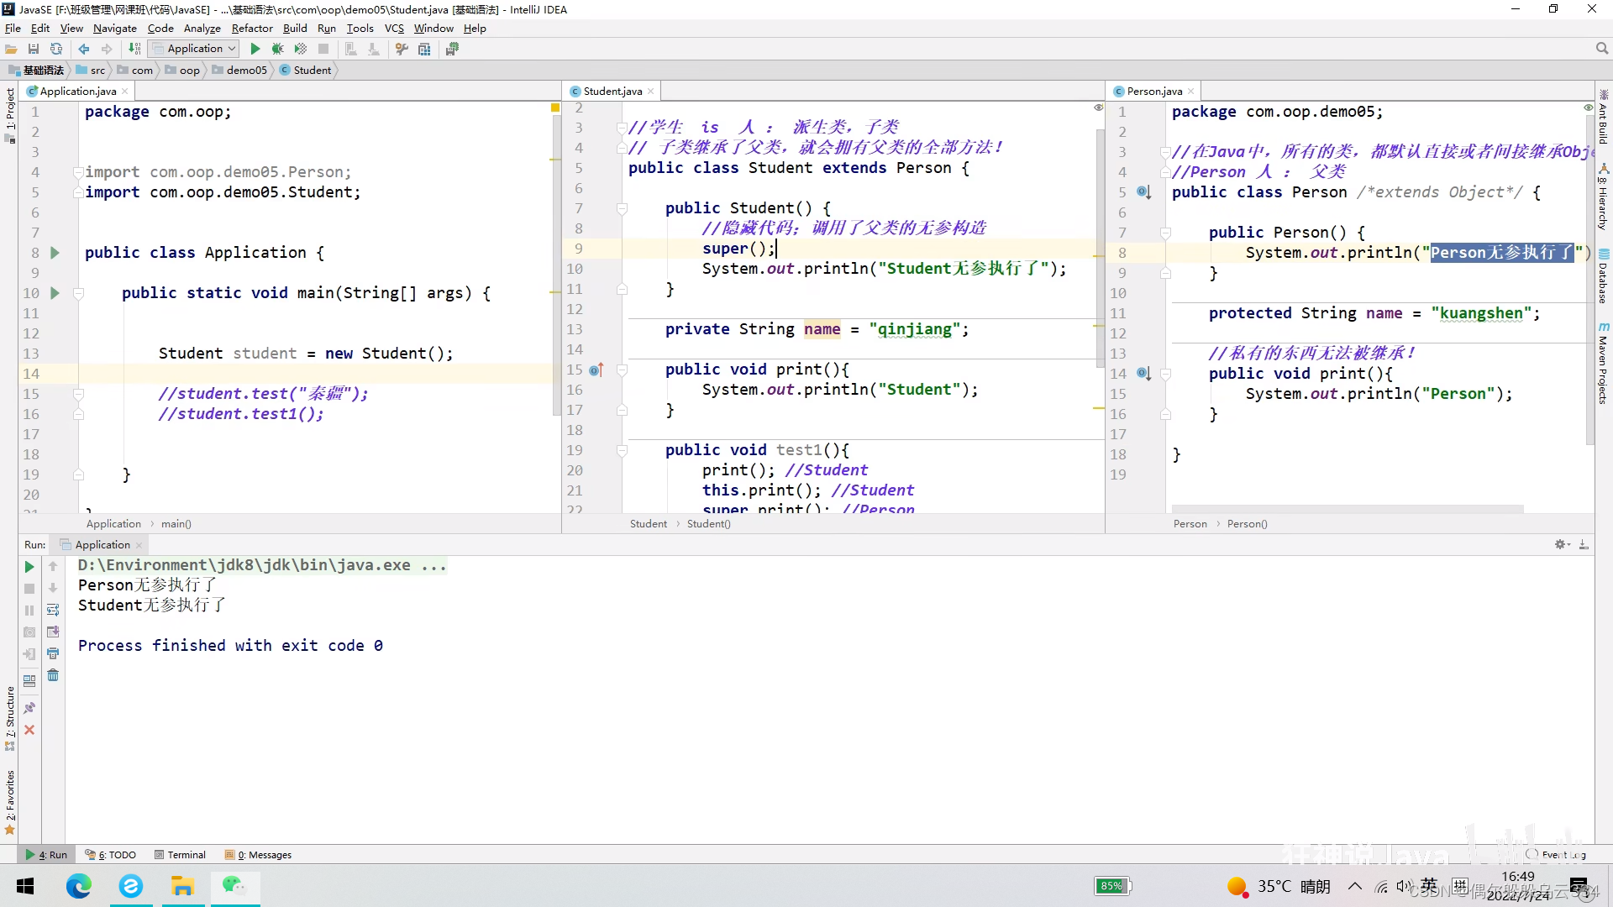
Task: Open the Refactor menu
Action: [x=252, y=28]
